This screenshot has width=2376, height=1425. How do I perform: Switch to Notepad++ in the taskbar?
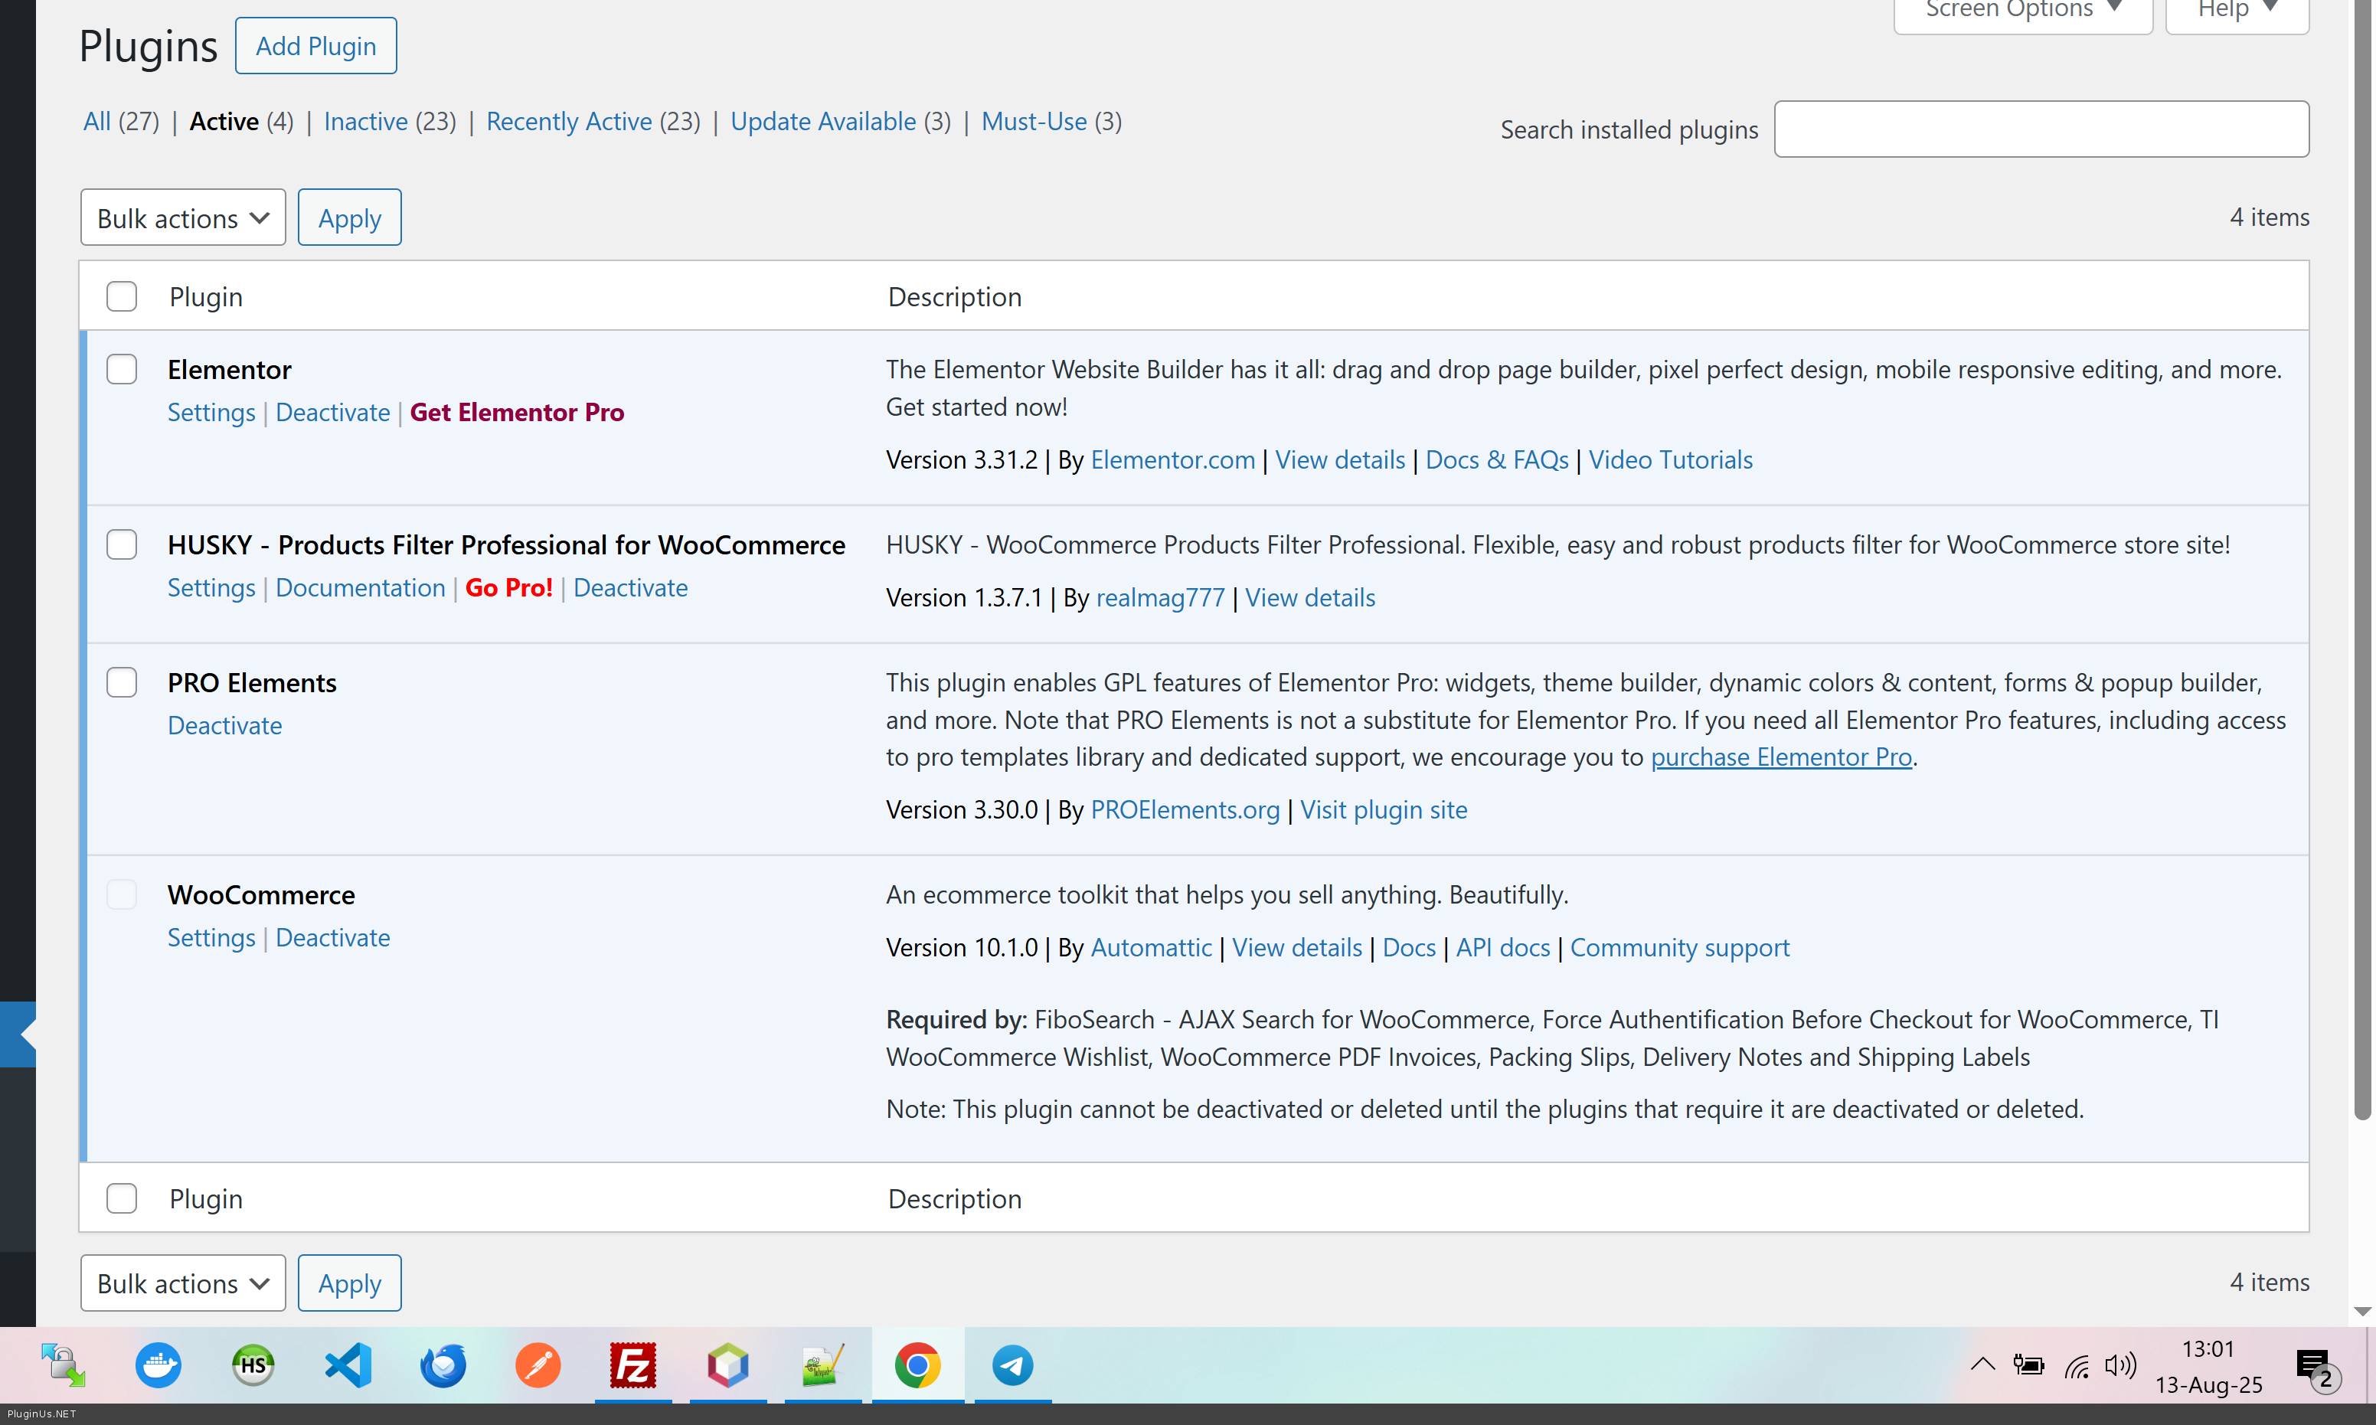point(822,1365)
